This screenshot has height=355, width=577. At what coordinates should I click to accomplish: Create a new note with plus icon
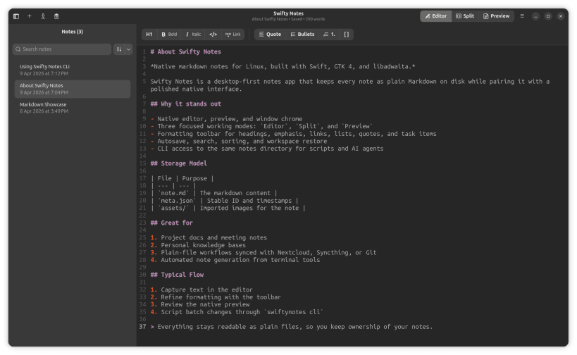point(30,16)
